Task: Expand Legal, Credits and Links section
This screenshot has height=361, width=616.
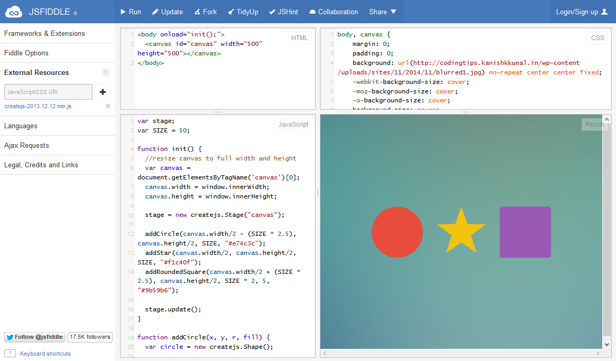Action: click(x=57, y=165)
